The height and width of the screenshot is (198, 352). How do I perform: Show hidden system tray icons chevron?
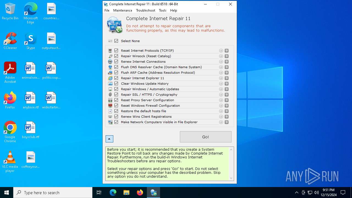(x=296, y=193)
